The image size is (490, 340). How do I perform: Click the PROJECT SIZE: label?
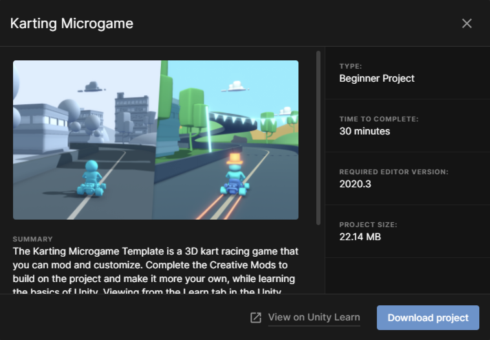pyautogui.click(x=368, y=225)
